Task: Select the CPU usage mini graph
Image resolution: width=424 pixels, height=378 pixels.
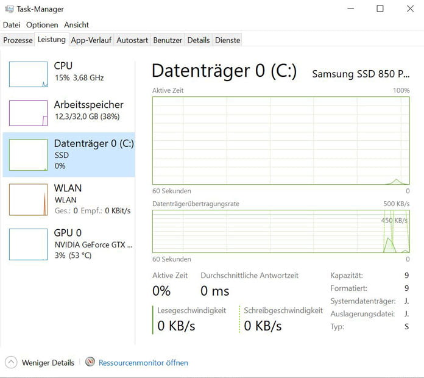Action: tap(28, 74)
